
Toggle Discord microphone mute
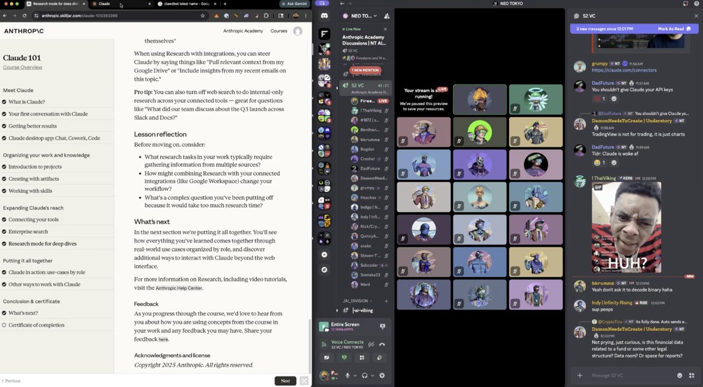pyautogui.click(x=347, y=375)
